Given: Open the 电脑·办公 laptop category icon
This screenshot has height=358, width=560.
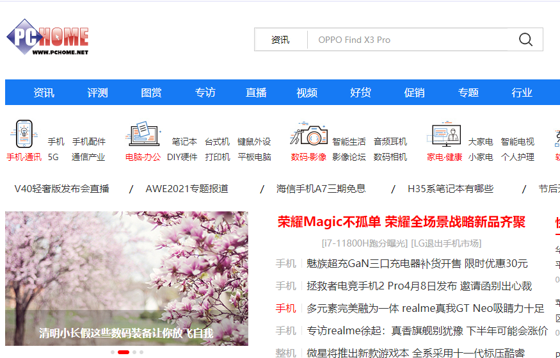Looking at the screenshot, I should click(x=143, y=133).
